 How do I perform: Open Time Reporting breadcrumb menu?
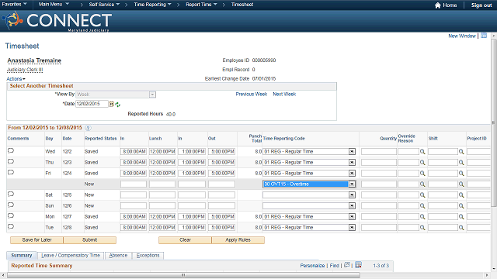click(x=152, y=5)
